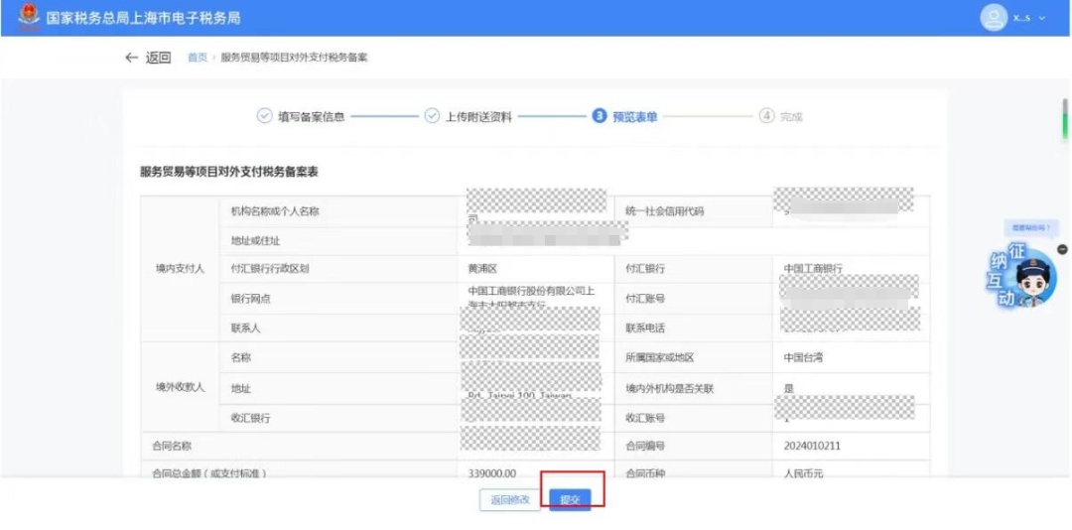
Task: Click contract number 2024010211
Action: 812,446
